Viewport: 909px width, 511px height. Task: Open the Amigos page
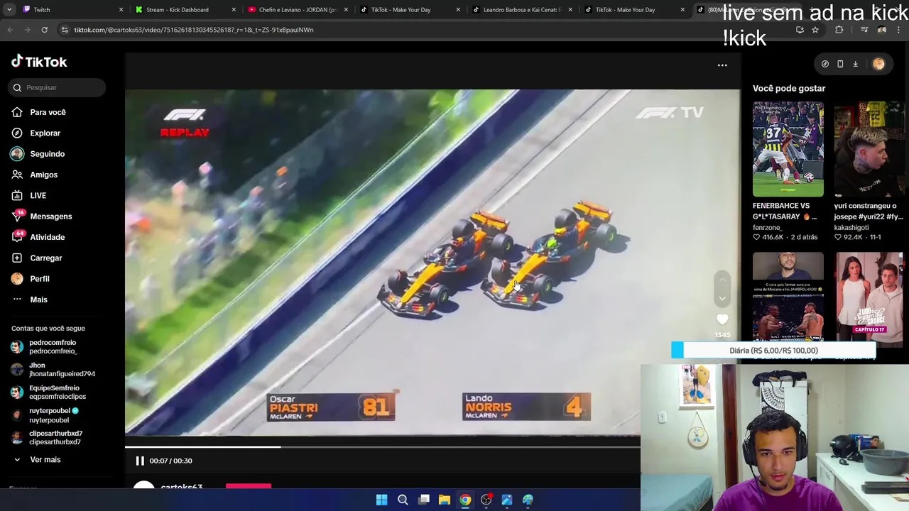tap(43, 175)
